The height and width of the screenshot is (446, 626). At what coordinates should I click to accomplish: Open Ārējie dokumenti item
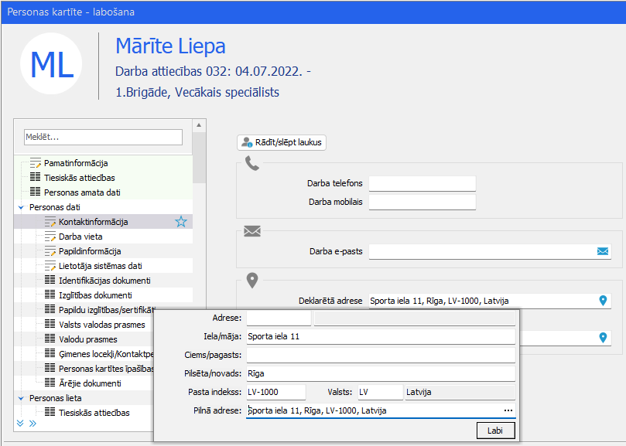[91, 383]
